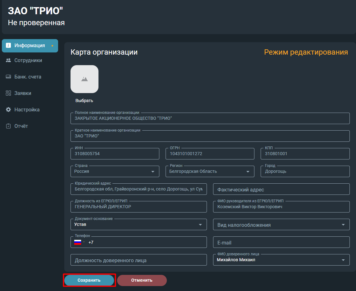The width and height of the screenshot is (356, 291).
Task: Open the Документ-основание dropdown
Action: pos(139,225)
